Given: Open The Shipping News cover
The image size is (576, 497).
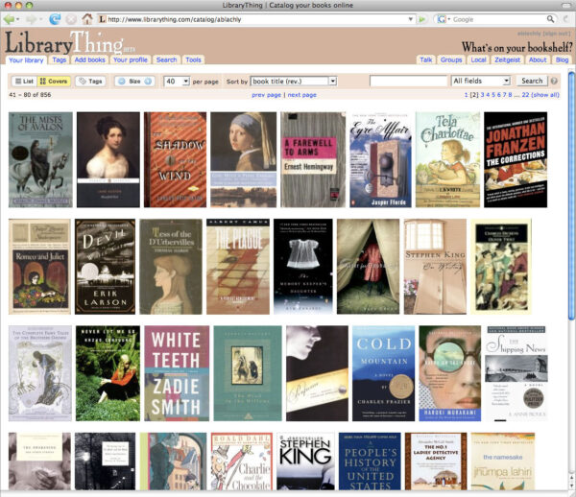Looking at the screenshot, I should coord(516,373).
